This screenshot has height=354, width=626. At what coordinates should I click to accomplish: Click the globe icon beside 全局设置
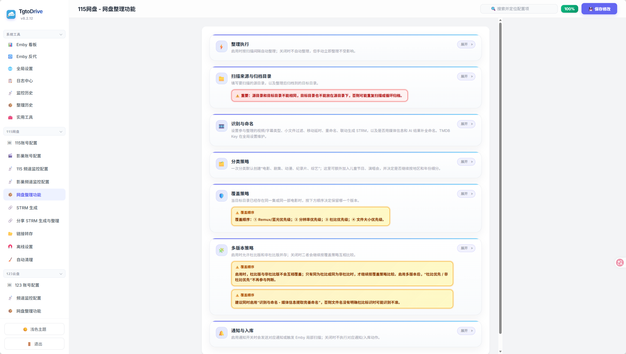pyautogui.click(x=10, y=69)
